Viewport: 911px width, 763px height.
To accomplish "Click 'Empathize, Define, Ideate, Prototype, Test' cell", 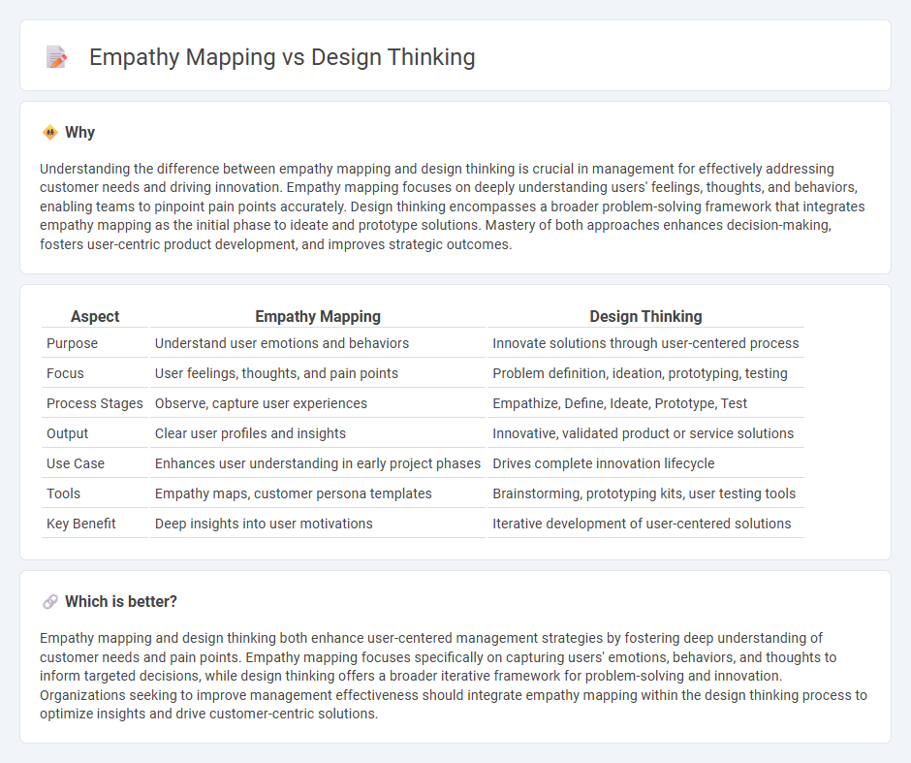I will (x=619, y=403).
